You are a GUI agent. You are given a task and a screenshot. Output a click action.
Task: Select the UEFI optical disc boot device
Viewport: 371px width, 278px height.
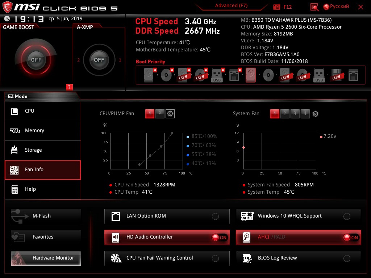167,75
